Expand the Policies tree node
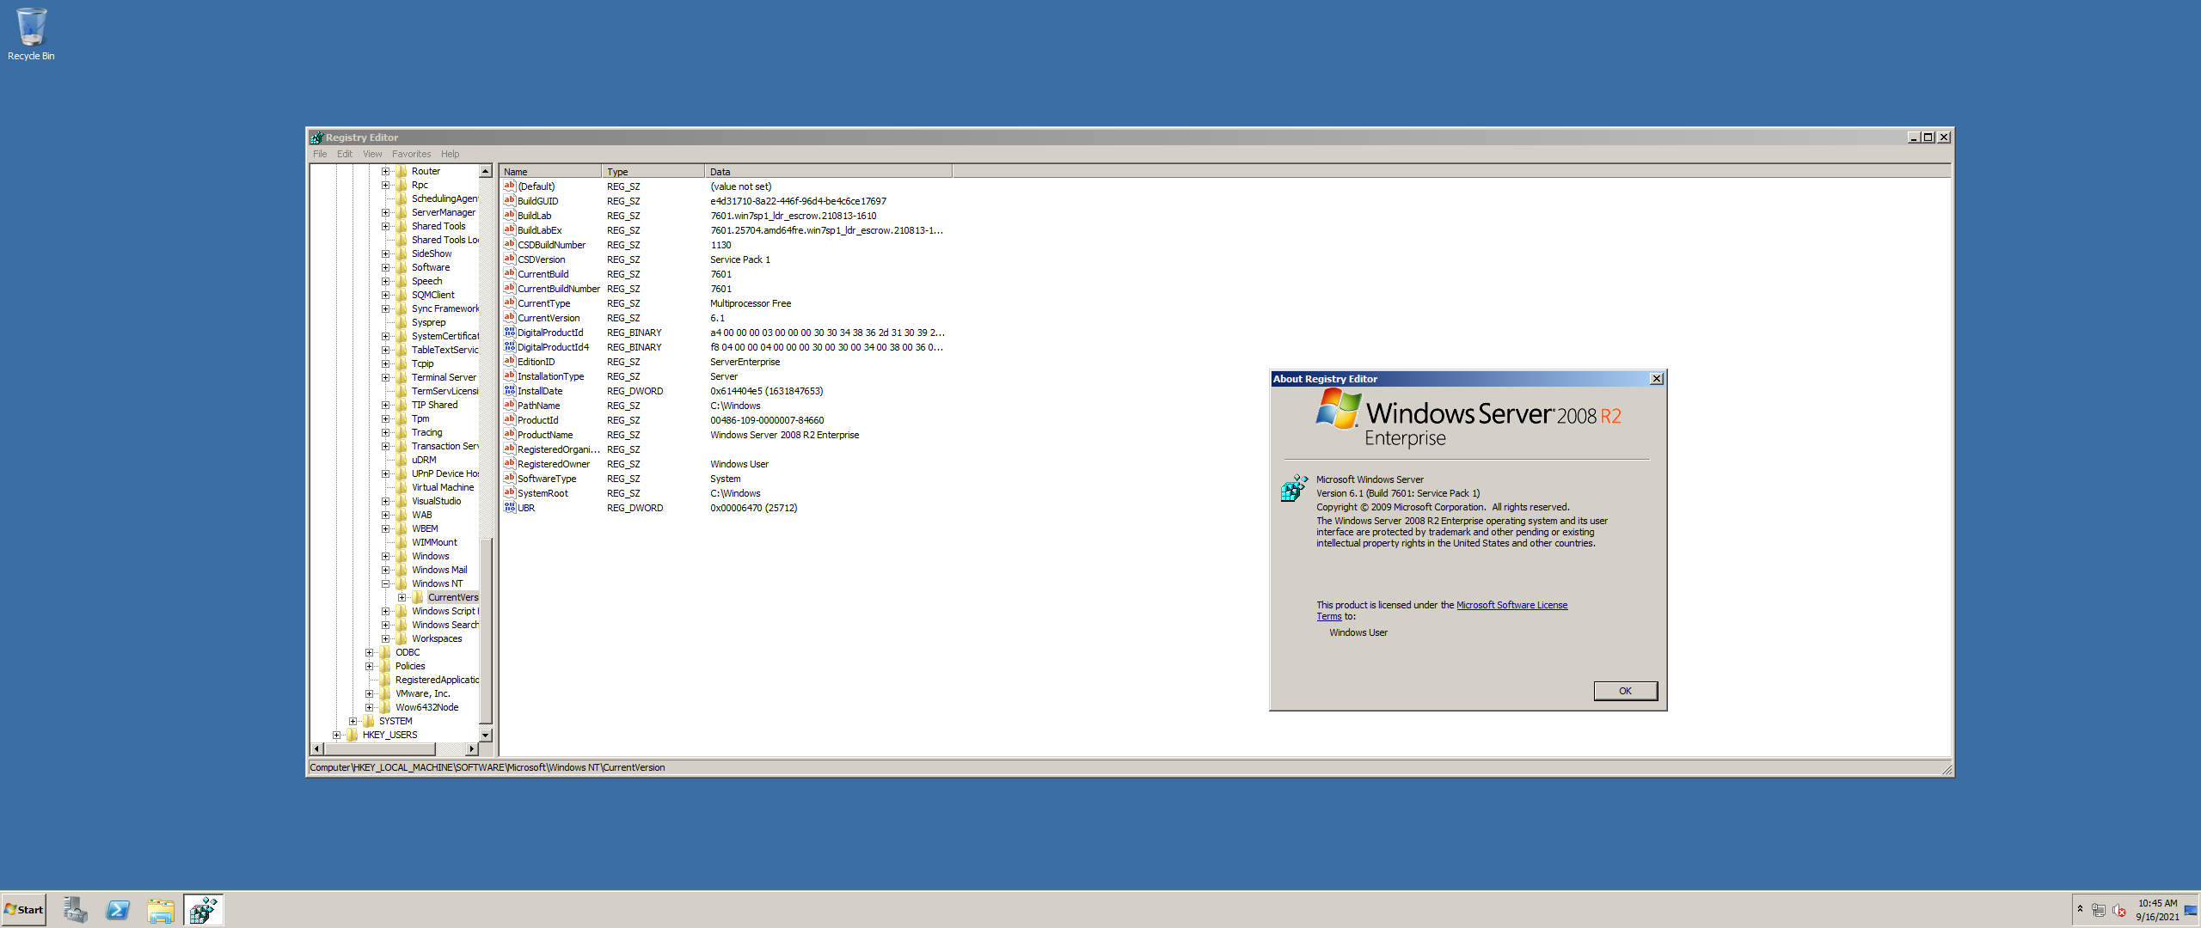This screenshot has width=2201, height=928. pyautogui.click(x=369, y=666)
